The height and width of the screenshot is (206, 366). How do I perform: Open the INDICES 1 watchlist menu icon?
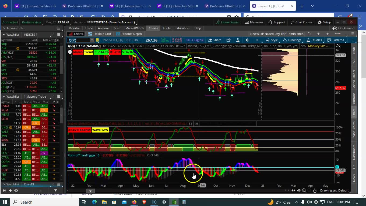[58, 35]
